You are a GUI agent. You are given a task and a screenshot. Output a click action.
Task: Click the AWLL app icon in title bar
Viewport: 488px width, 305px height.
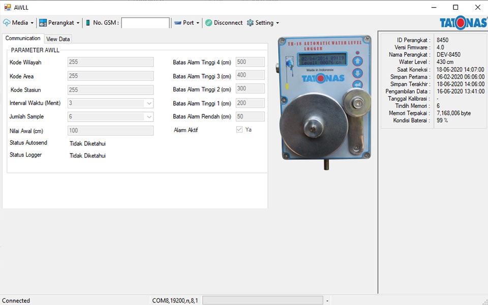click(x=7, y=7)
